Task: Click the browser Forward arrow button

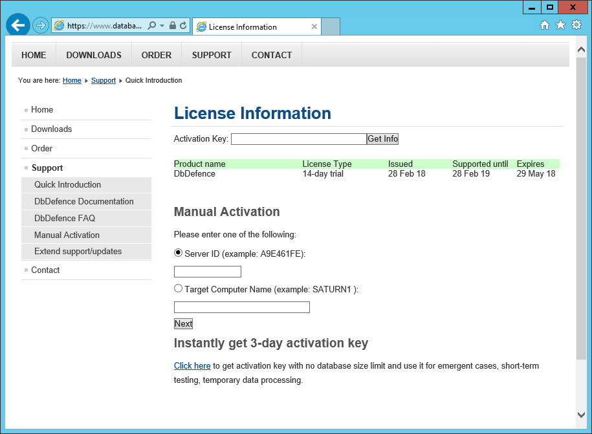Action: tap(41, 25)
